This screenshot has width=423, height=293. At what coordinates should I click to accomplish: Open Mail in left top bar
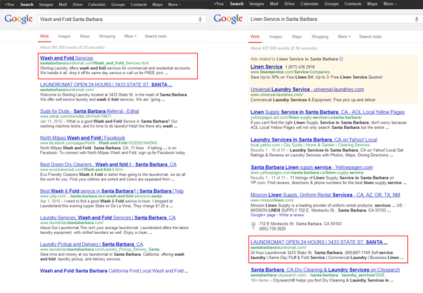[63, 5]
